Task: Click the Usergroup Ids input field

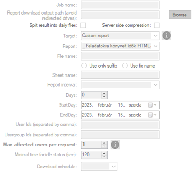Action: [120, 135]
